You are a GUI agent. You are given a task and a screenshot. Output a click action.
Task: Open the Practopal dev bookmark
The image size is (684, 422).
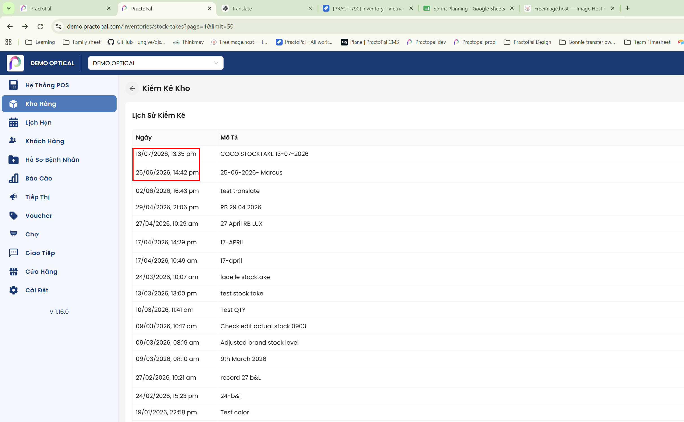tap(427, 42)
